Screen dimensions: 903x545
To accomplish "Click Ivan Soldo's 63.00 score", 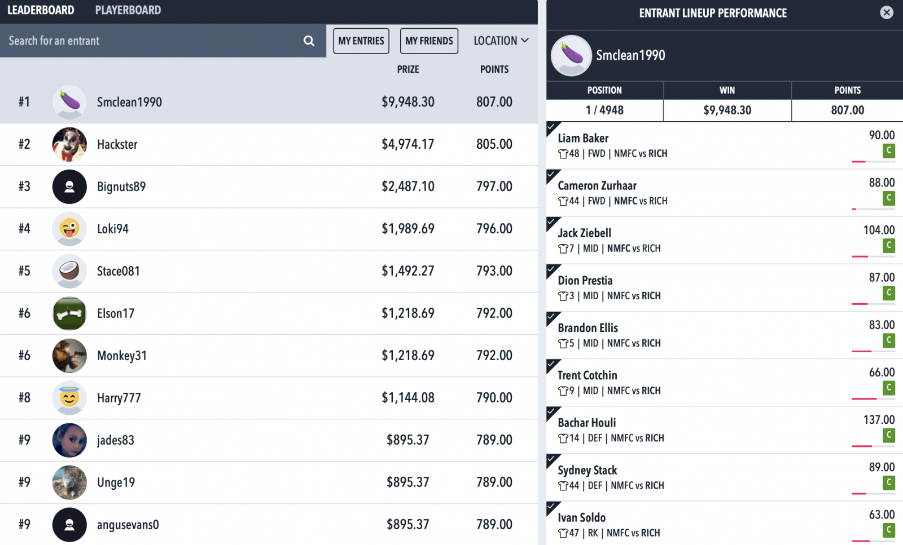I will point(882,515).
